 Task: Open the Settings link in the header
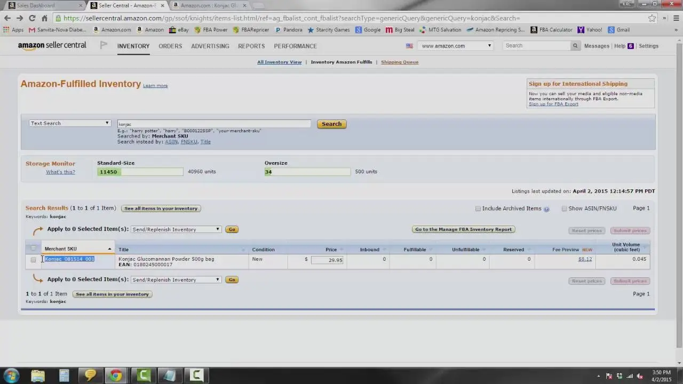click(648, 46)
